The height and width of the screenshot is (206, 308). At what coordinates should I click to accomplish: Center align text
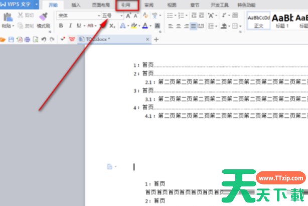coord(179,26)
